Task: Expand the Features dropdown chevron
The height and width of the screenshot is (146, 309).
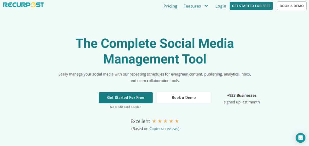Action: point(206,6)
